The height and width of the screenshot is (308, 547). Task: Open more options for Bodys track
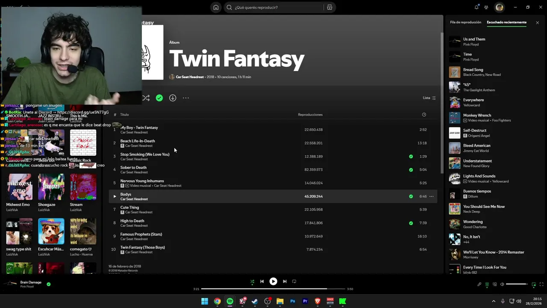(432, 196)
